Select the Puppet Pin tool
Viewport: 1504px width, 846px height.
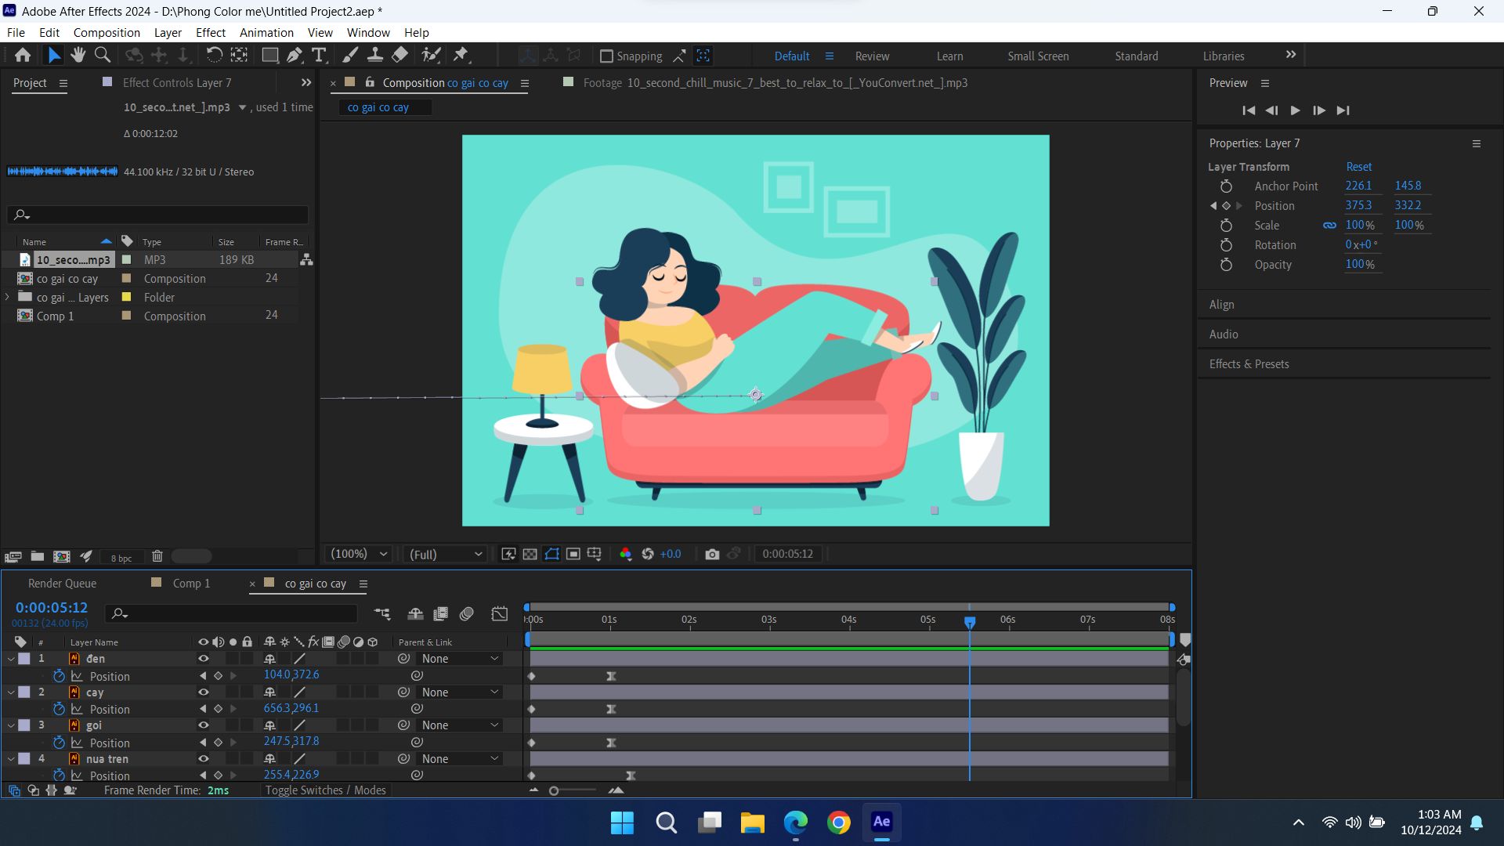[461, 55]
